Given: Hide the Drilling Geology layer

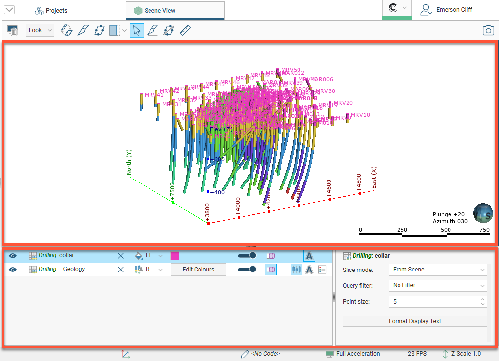Looking at the screenshot, I should click(13, 270).
